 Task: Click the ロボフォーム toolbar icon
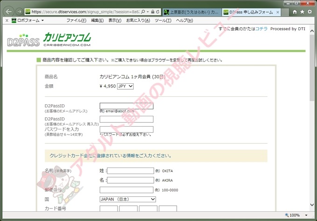14,20
